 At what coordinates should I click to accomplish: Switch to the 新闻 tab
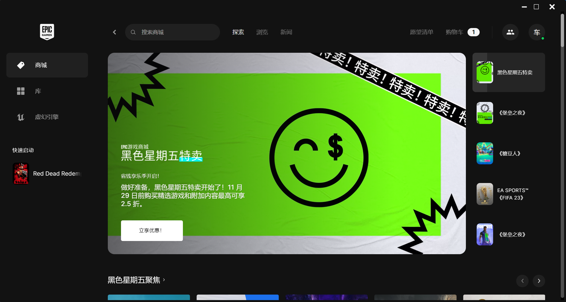(x=286, y=32)
